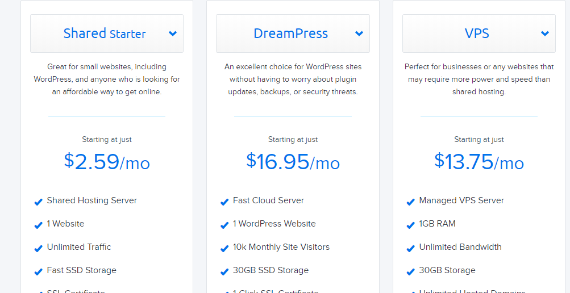Click the 1 Website feature text
The image size is (570, 293).
65,224
